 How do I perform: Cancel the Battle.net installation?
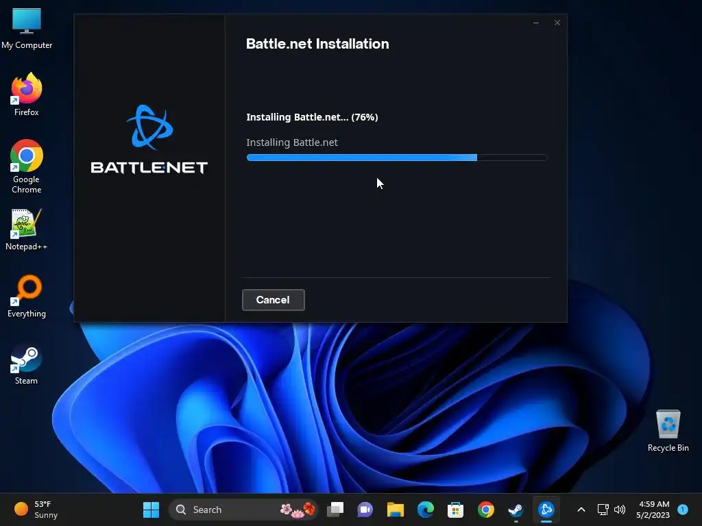pyautogui.click(x=273, y=300)
